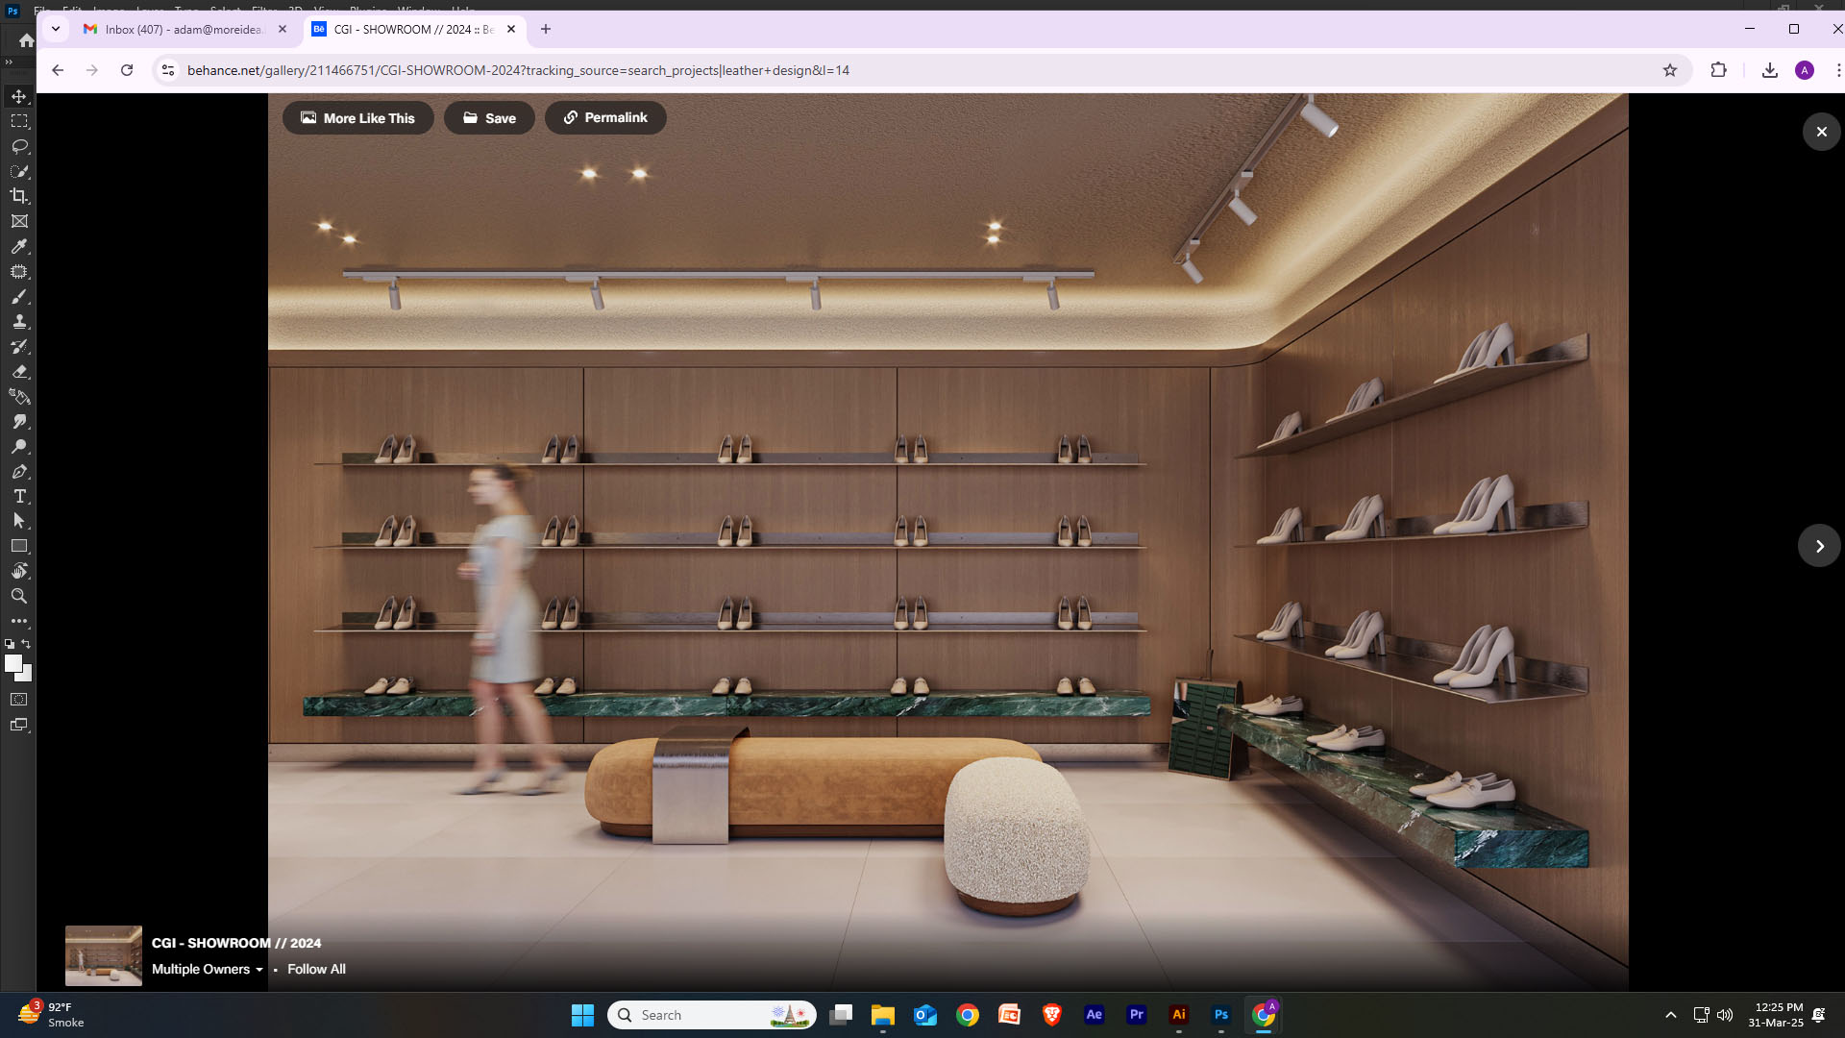The image size is (1845, 1038).
Task: Select the Eraser tool
Action: coord(19,371)
